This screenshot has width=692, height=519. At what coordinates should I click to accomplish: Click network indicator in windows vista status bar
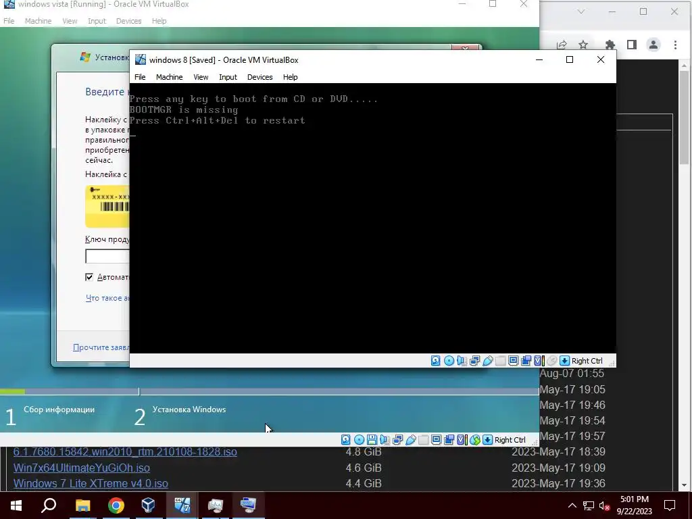click(397, 439)
